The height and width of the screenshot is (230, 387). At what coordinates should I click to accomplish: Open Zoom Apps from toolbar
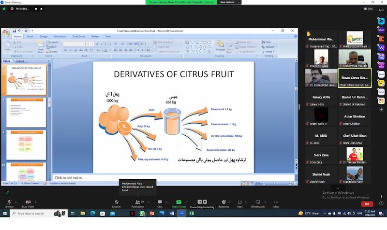[239, 203]
